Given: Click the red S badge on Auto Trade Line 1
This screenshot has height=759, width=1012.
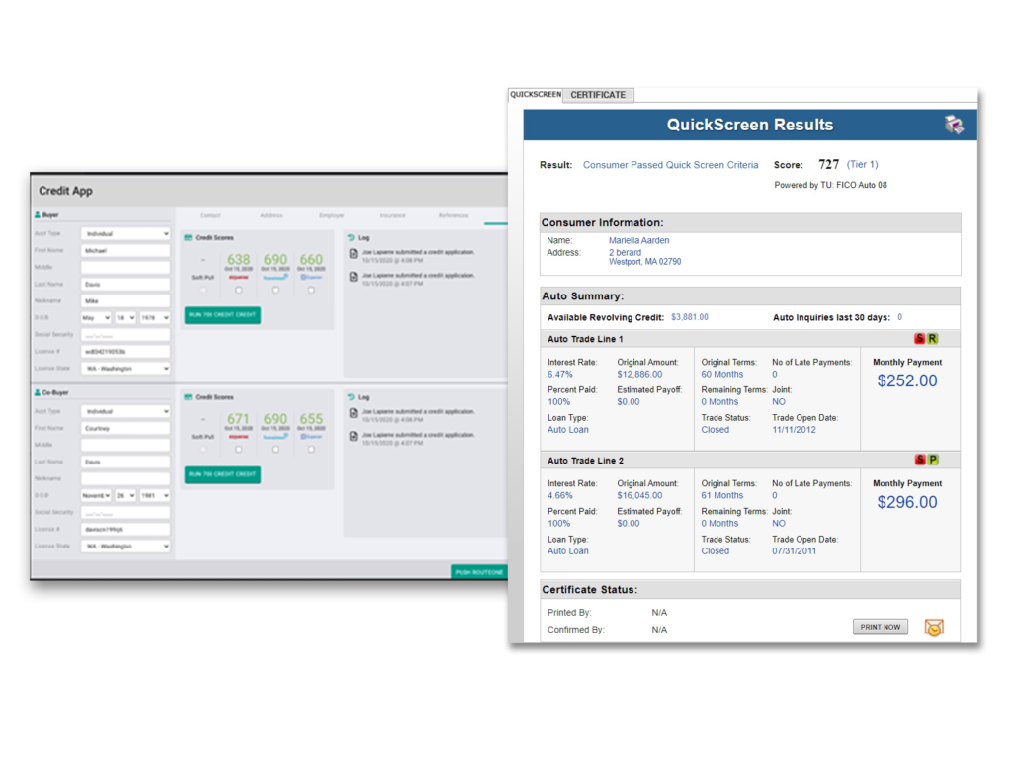Looking at the screenshot, I should coord(919,339).
